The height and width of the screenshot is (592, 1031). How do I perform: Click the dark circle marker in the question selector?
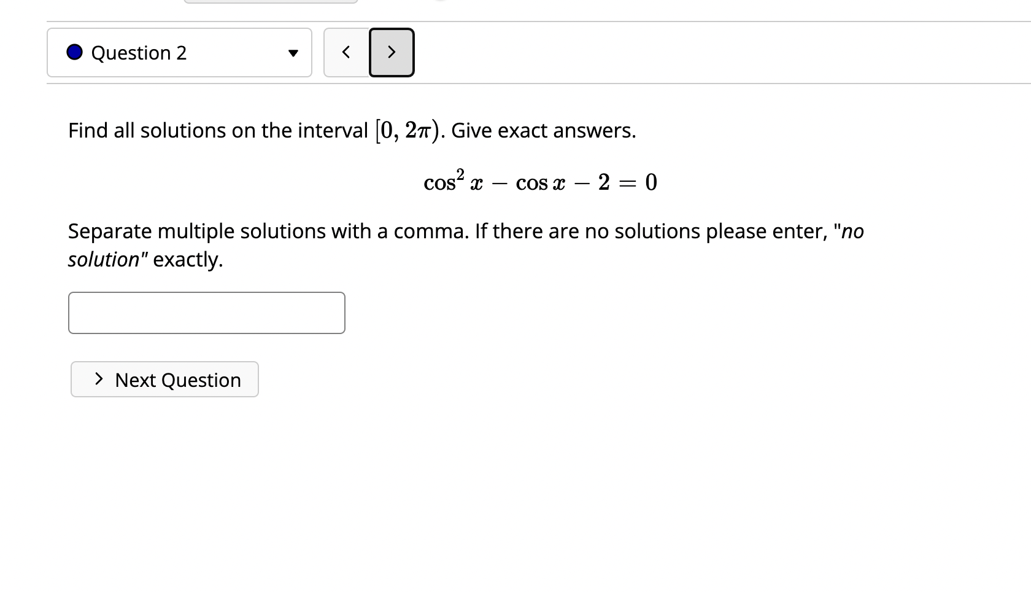74,52
